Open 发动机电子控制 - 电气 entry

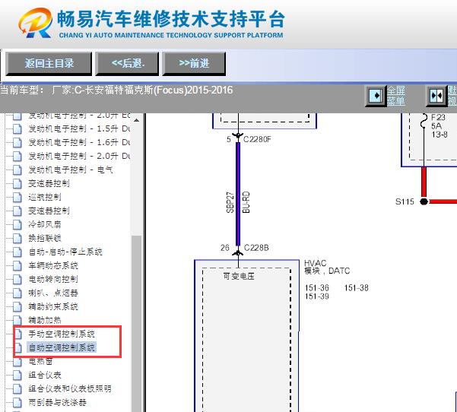(x=71, y=170)
